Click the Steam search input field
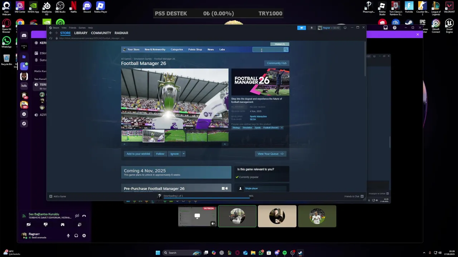The width and height of the screenshot is (458, 257). coord(268,50)
